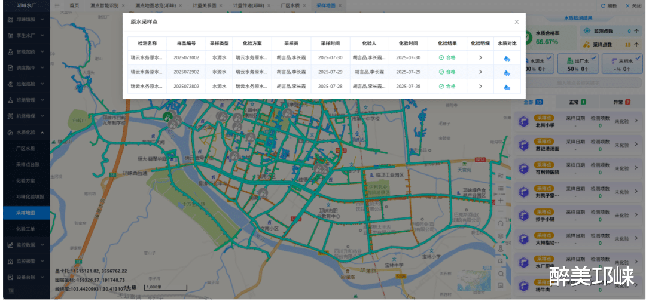
Task: Select the 正常 filter tab
Action: pos(578,102)
